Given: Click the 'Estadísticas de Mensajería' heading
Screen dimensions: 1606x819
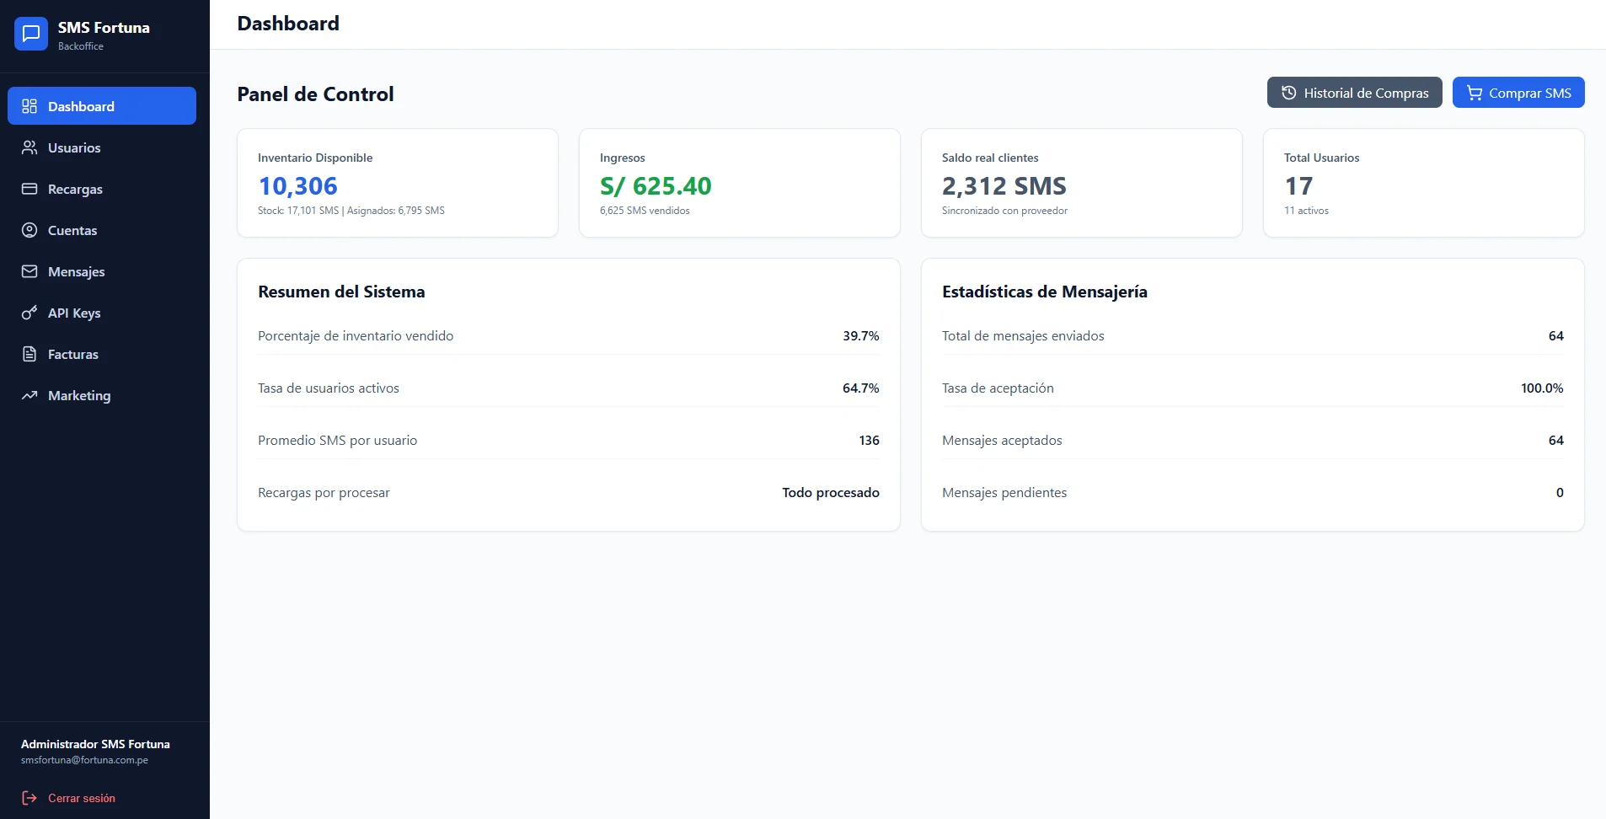Looking at the screenshot, I should [1045, 292].
